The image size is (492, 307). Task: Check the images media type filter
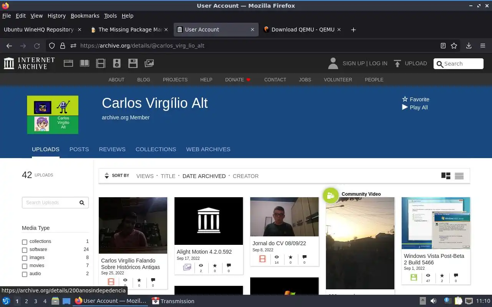(25, 258)
